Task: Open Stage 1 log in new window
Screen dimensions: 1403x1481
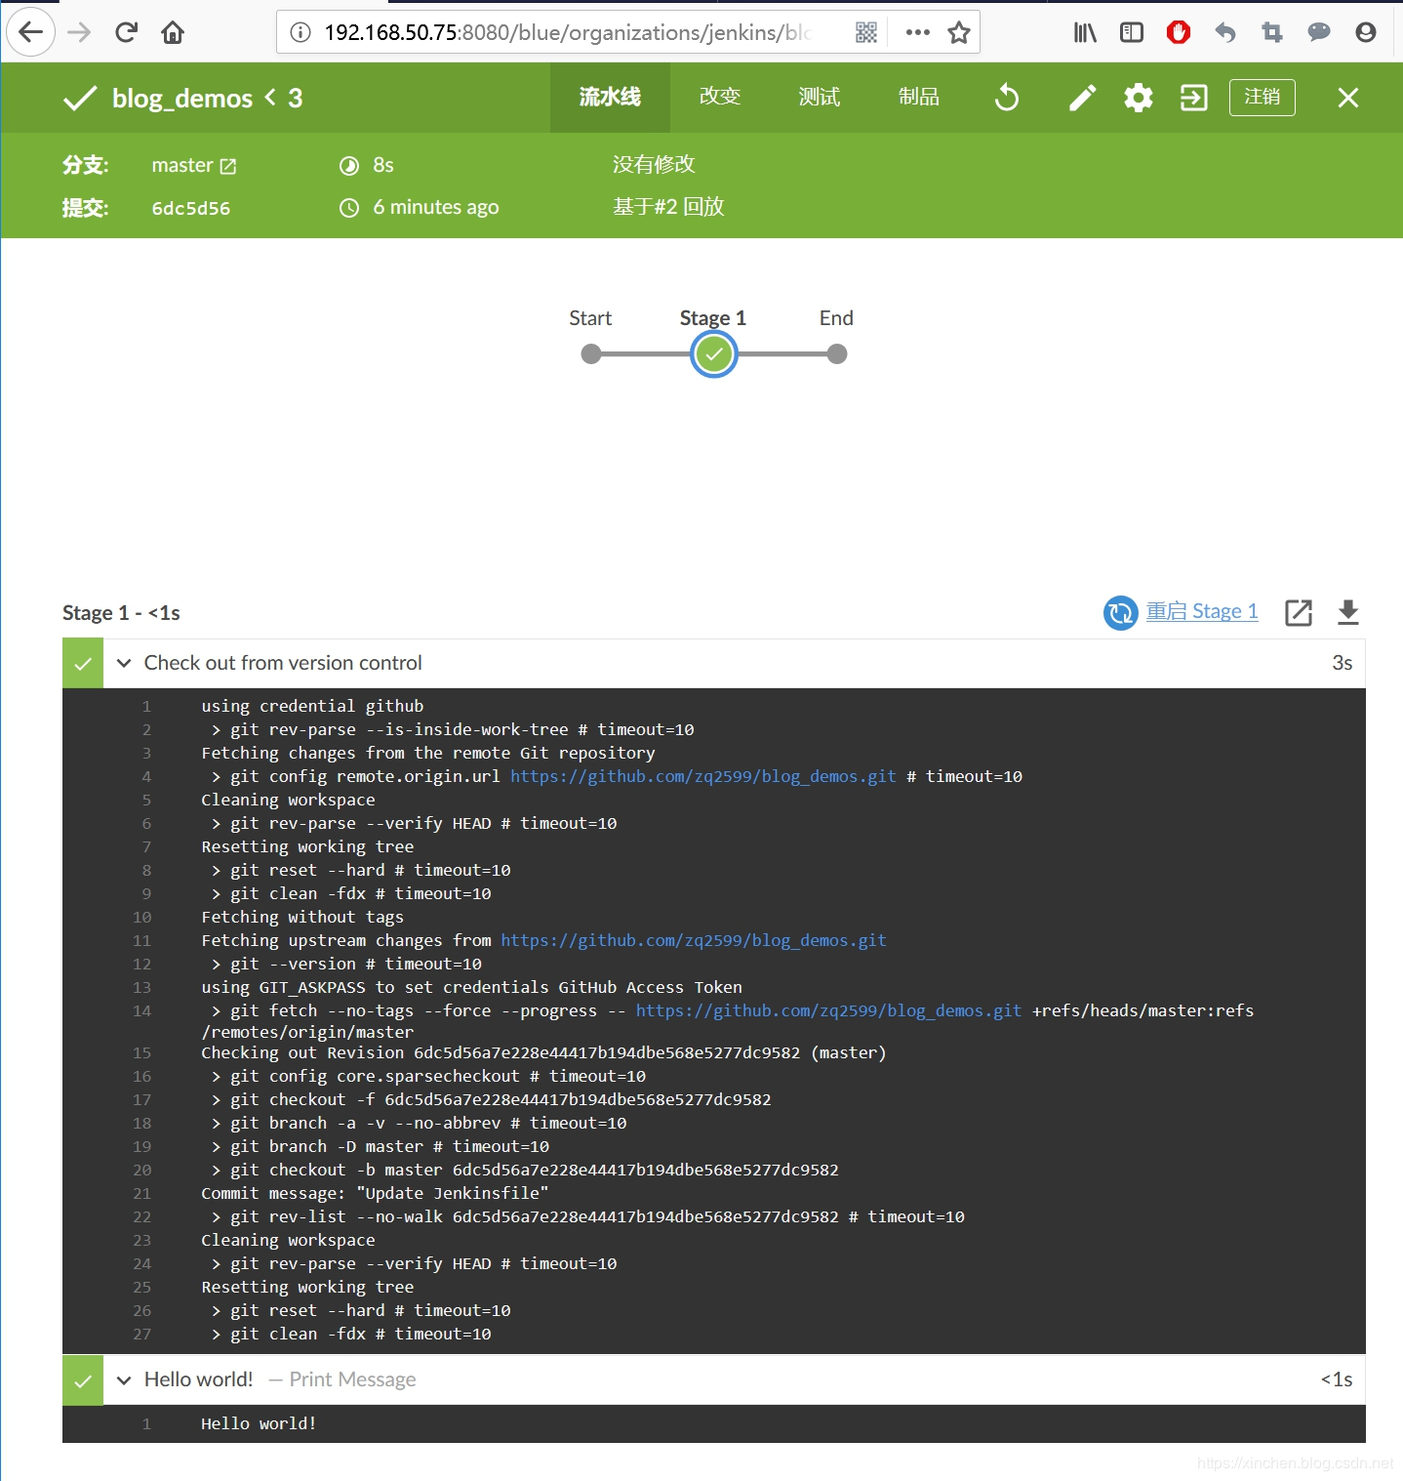Action: tap(1299, 612)
